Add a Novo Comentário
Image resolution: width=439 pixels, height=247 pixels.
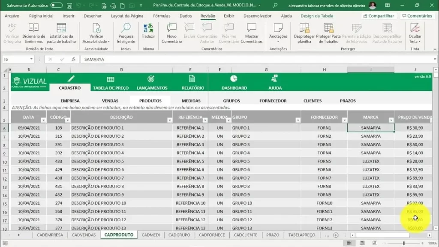171,33
